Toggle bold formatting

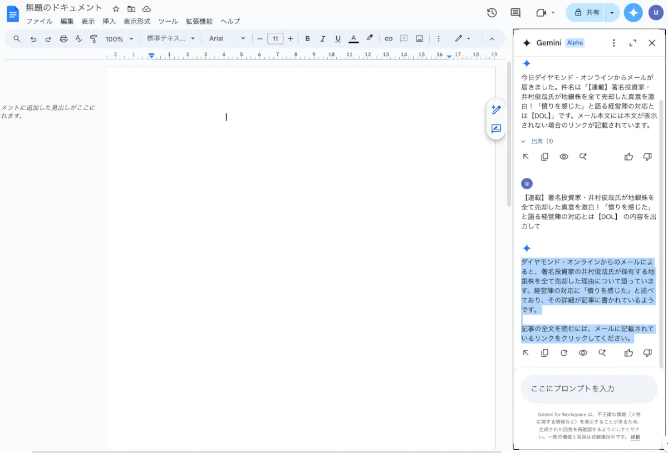[307, 39]
